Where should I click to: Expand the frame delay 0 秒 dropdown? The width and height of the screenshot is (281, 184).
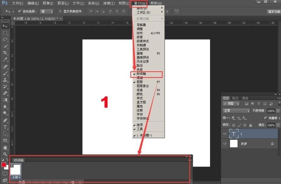pos(16,178)
